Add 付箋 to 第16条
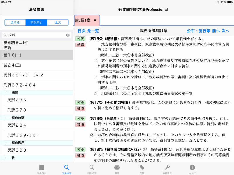The height and width of the screenshot is (175, 234). pyautogui.click(x=80, y=39)
